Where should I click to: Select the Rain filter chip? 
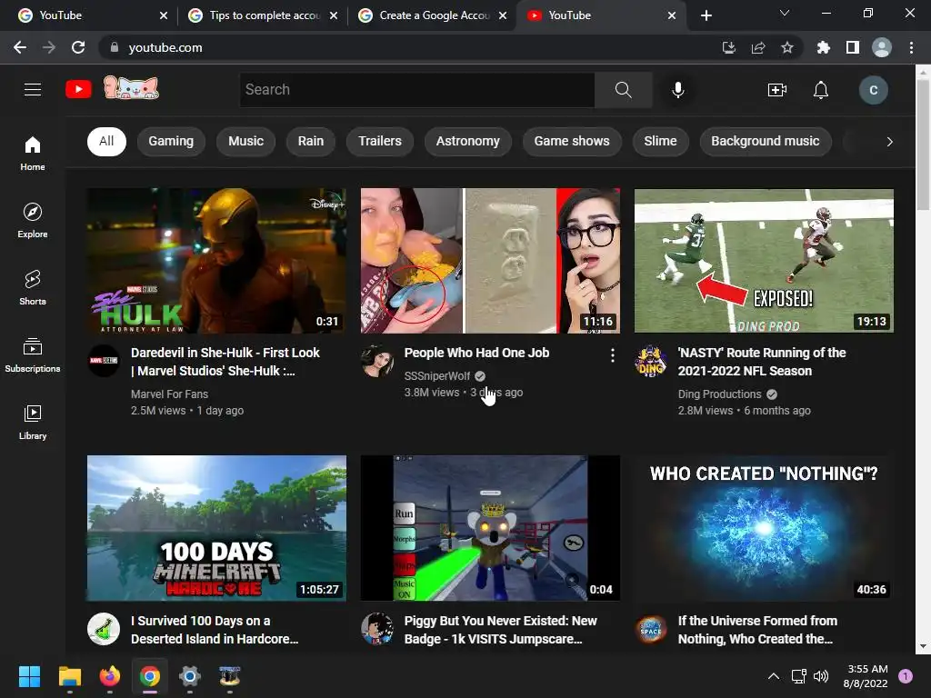(x=311, y=141)
